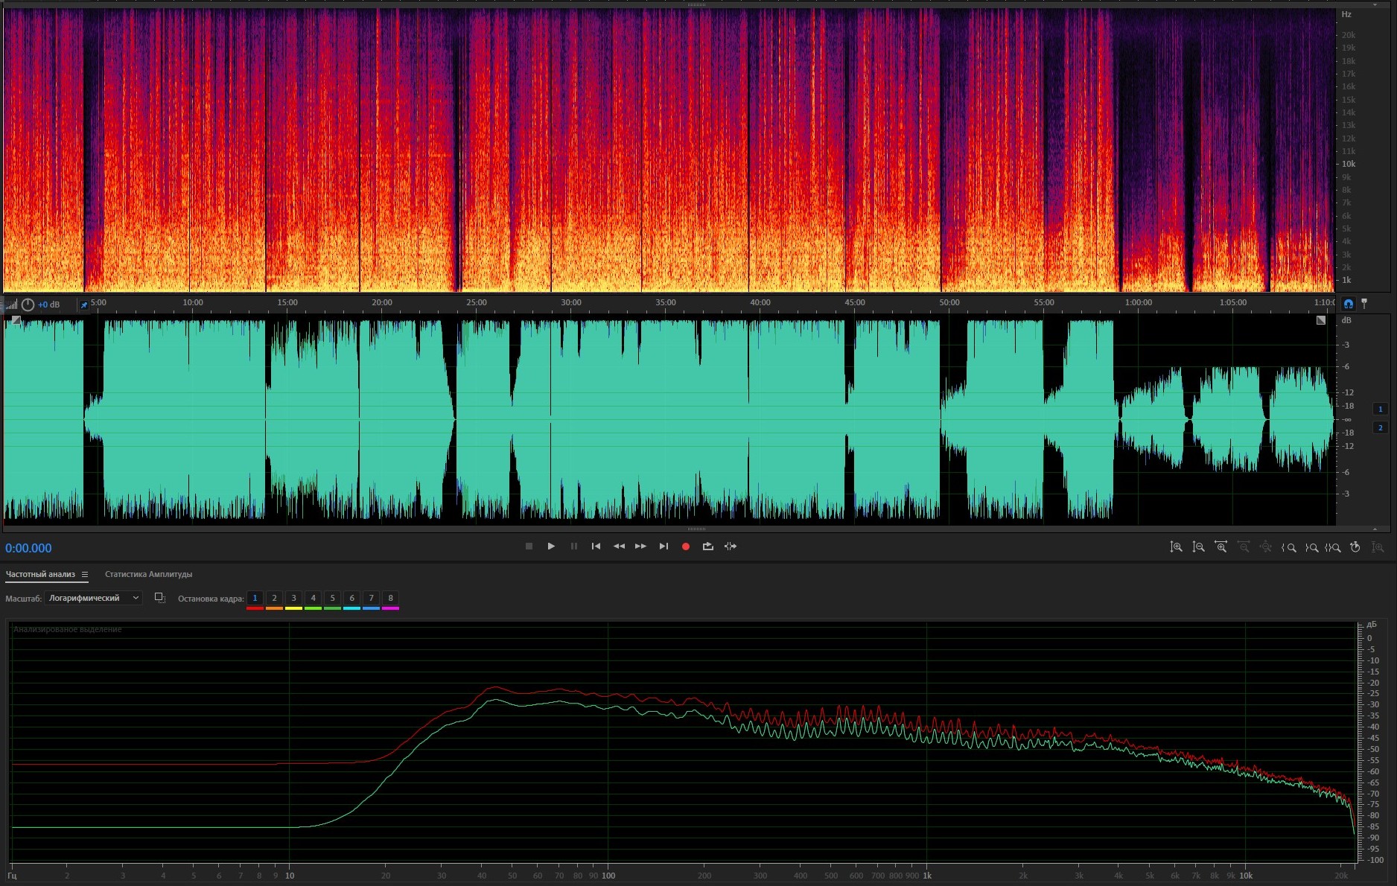Open the Частотный анализ panel menu
The width and height of the screenshot is (1397, 886).
pos(85,574)
